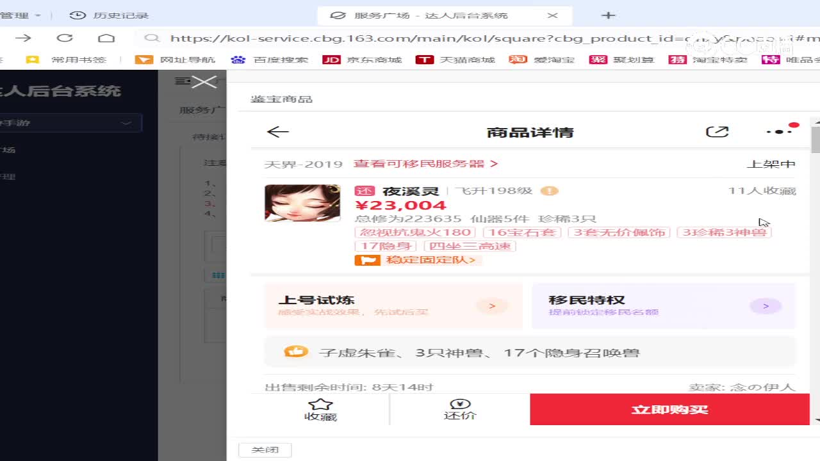
Task: Open 历史记录 in the browser toolbar
Action: 109,15
